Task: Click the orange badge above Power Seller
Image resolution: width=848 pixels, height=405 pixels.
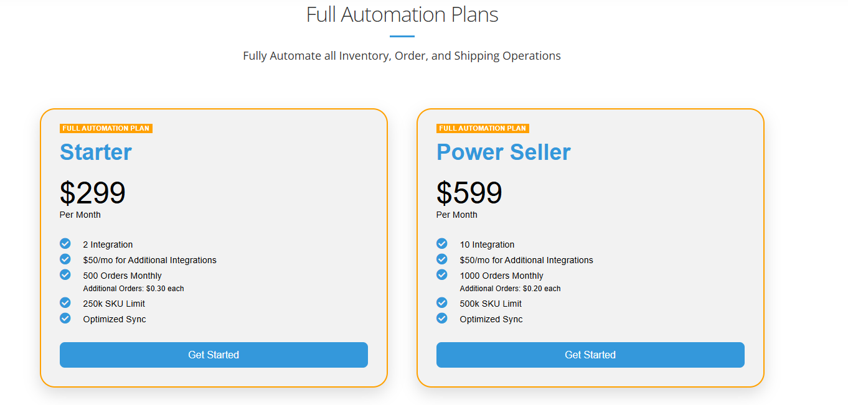Action: 483,128
